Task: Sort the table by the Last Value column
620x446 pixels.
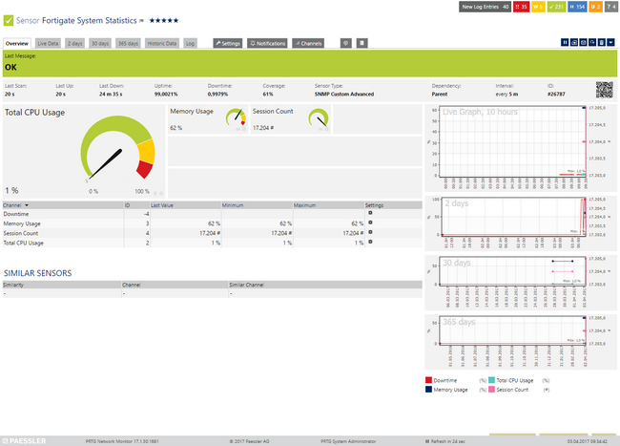Action: pyautogui.click(x=162, y=205)
